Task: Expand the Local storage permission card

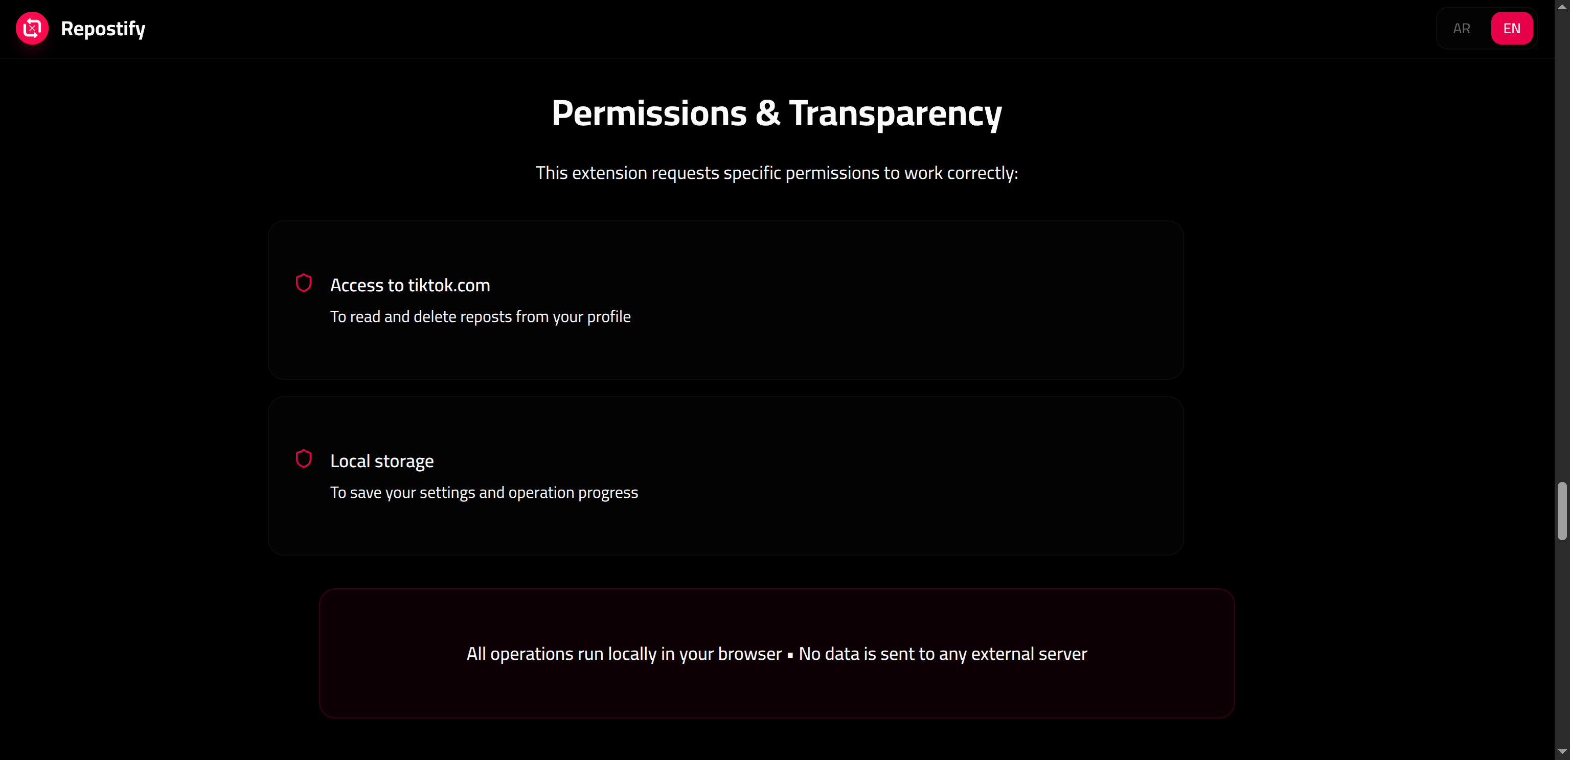Action: pos(725,476)
